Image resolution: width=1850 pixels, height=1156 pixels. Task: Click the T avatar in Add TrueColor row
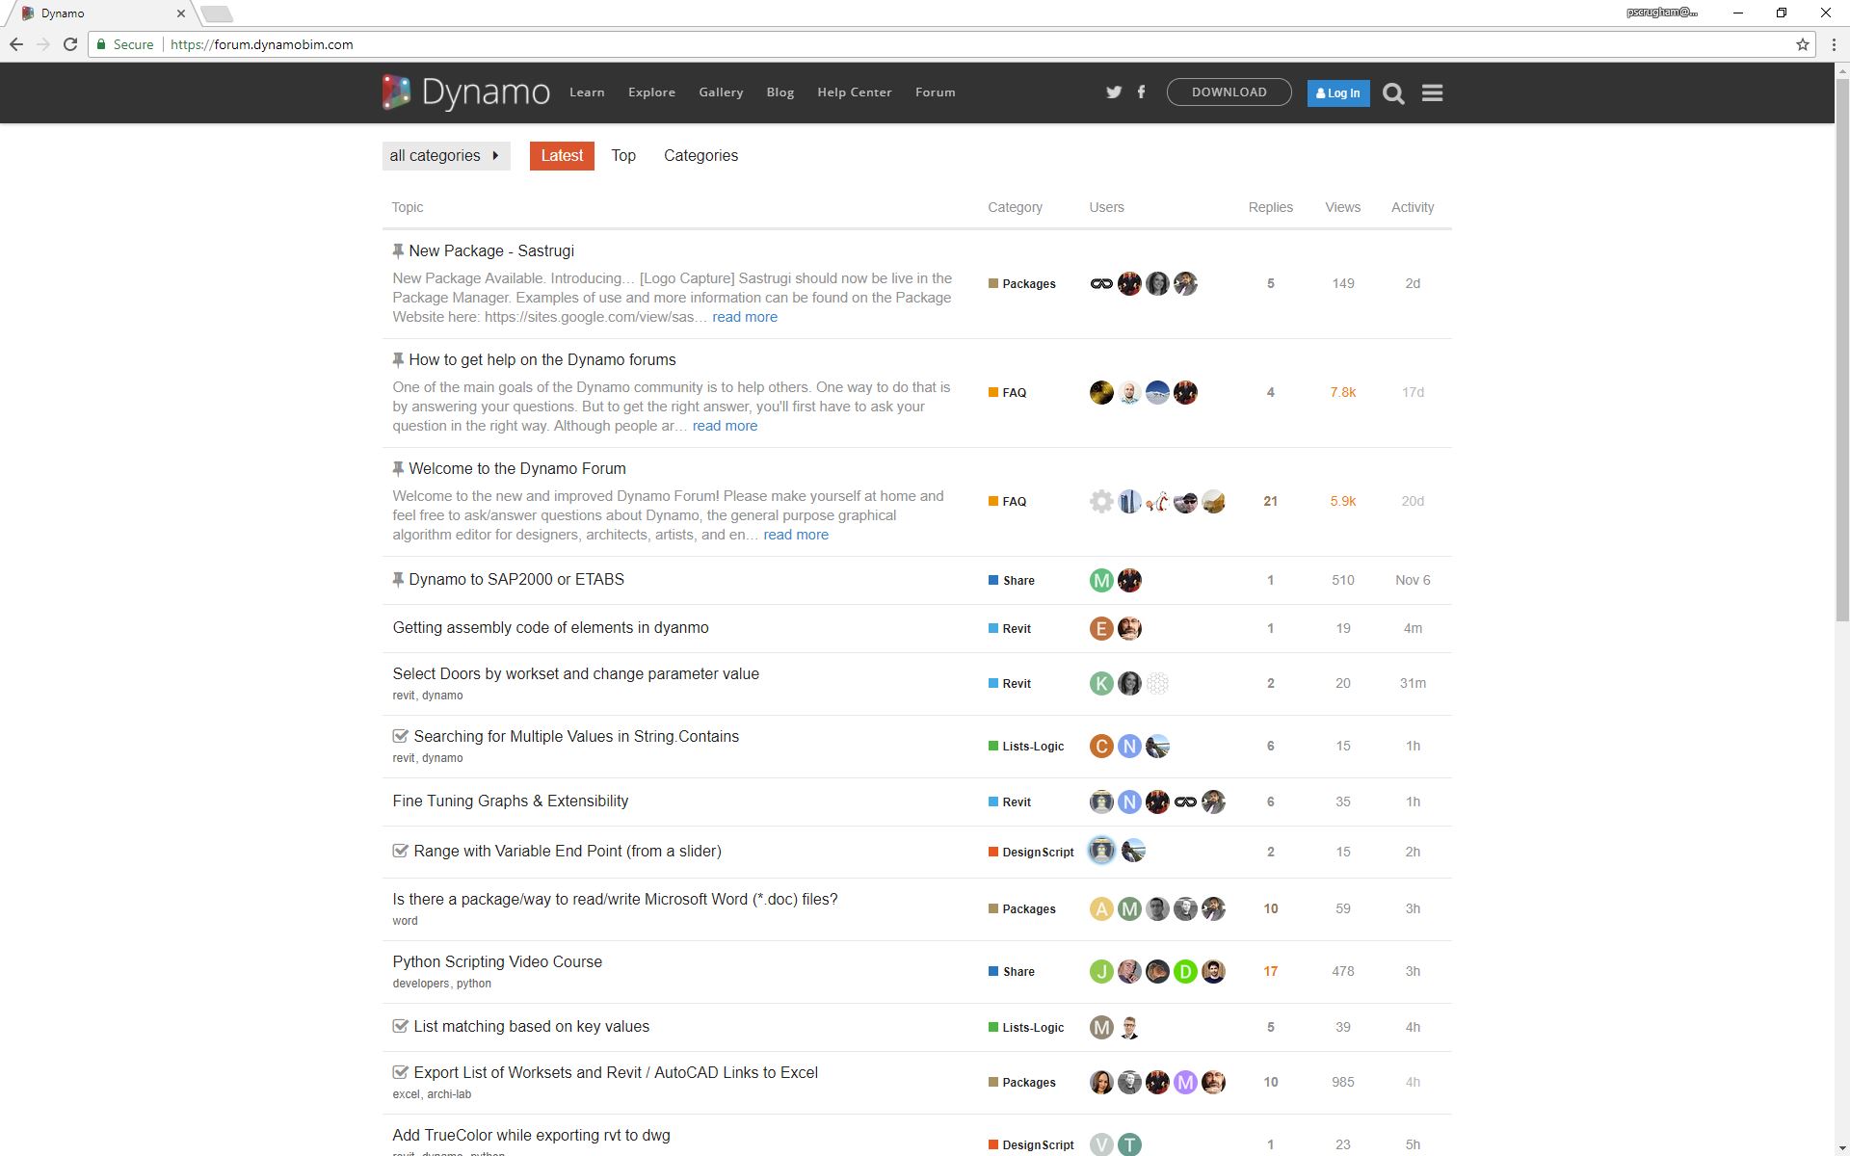[x=1129, y=1144]
